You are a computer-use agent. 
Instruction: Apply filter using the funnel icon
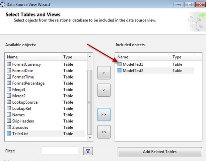click(x=88, y=151)
